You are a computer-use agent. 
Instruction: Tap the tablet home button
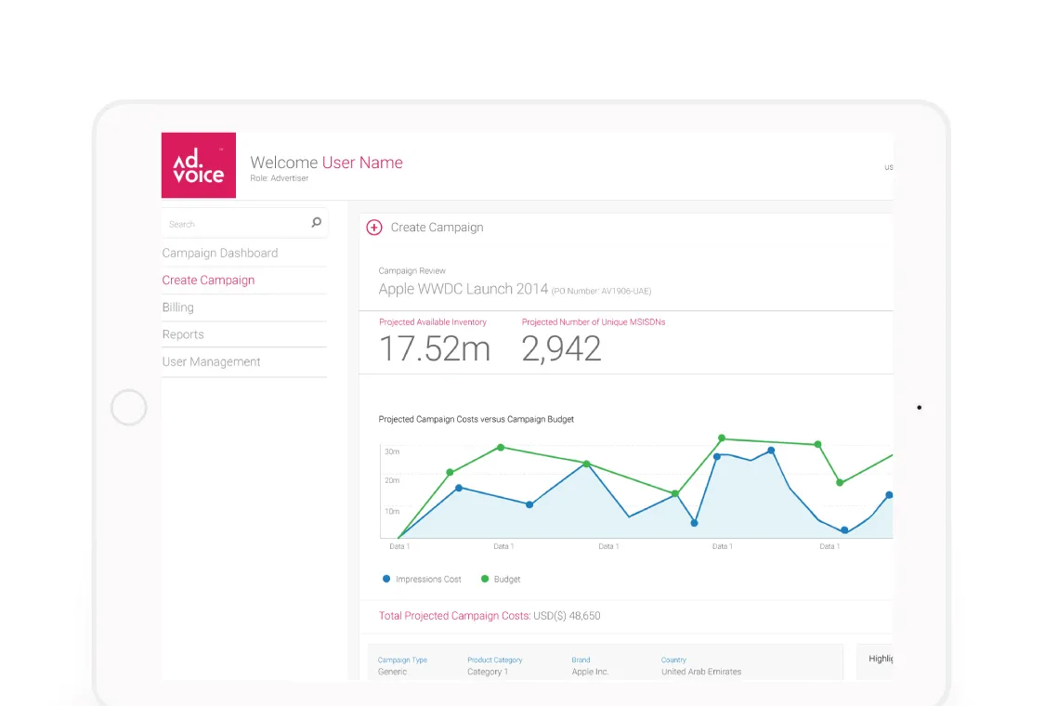click(x=128, y=407)
